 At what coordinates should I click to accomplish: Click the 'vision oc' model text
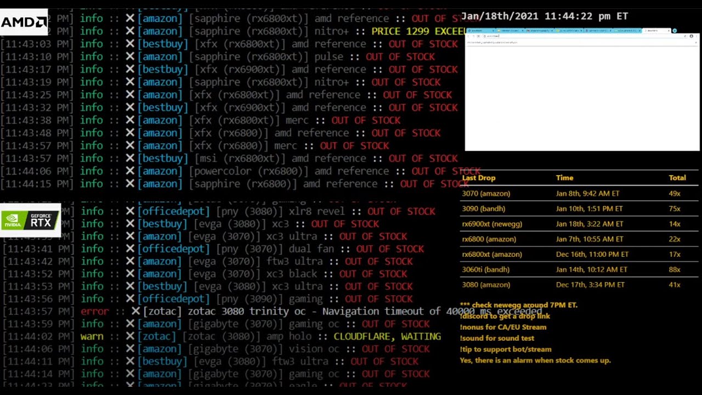coord(314,349)
